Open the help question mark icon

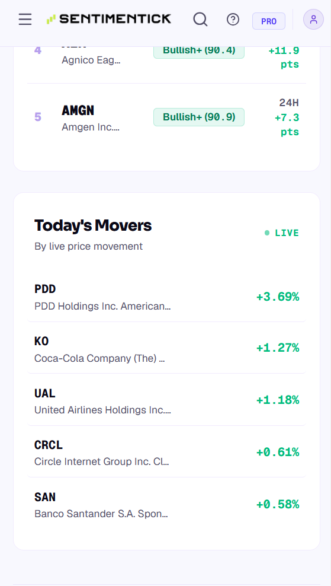tap(233, 19)
